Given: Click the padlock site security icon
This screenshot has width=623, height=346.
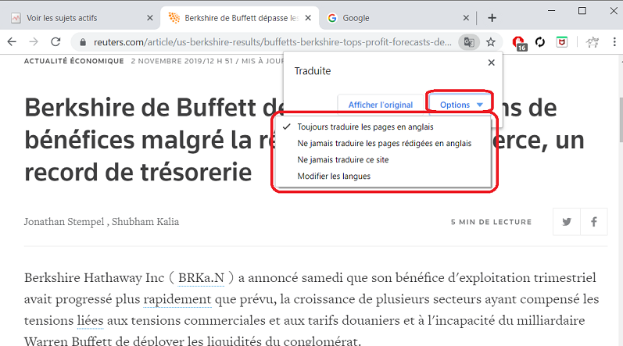Looking at the screenshot, I should 83,42.
